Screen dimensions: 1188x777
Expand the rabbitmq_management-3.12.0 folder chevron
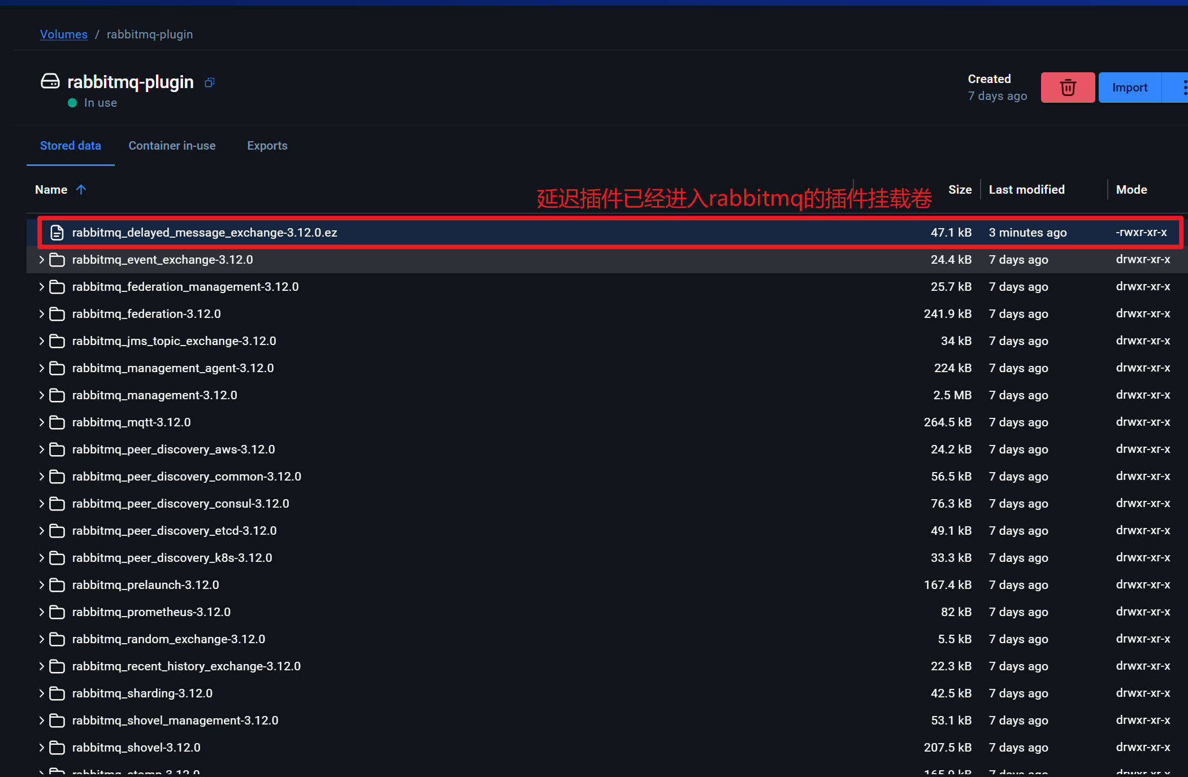[41, 395]
